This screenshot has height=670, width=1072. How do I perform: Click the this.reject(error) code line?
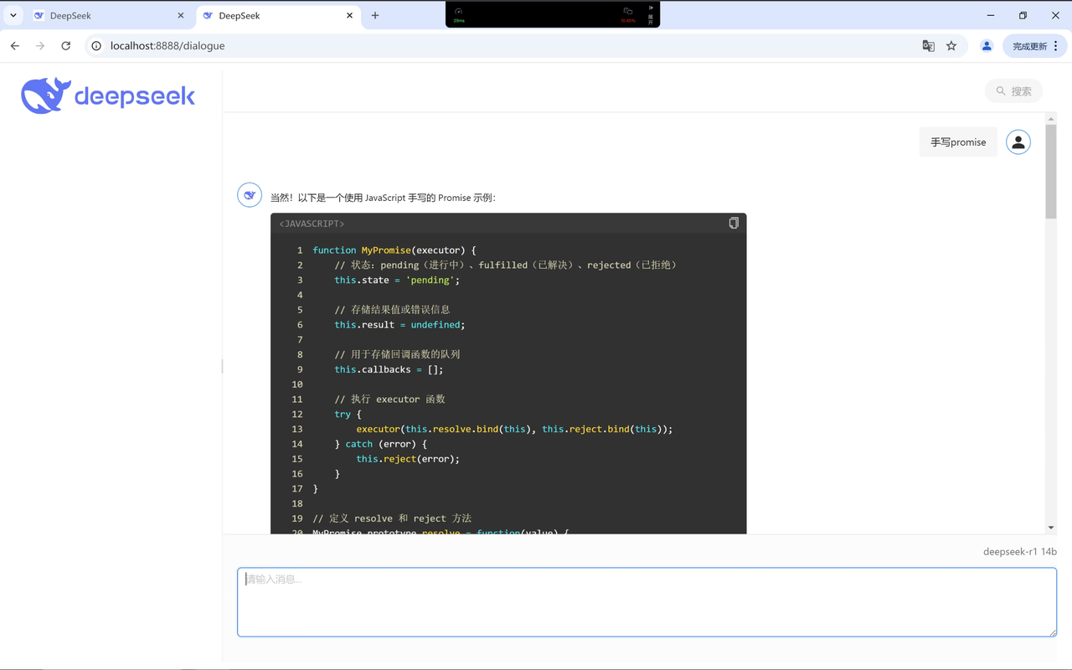click(408, 459)
